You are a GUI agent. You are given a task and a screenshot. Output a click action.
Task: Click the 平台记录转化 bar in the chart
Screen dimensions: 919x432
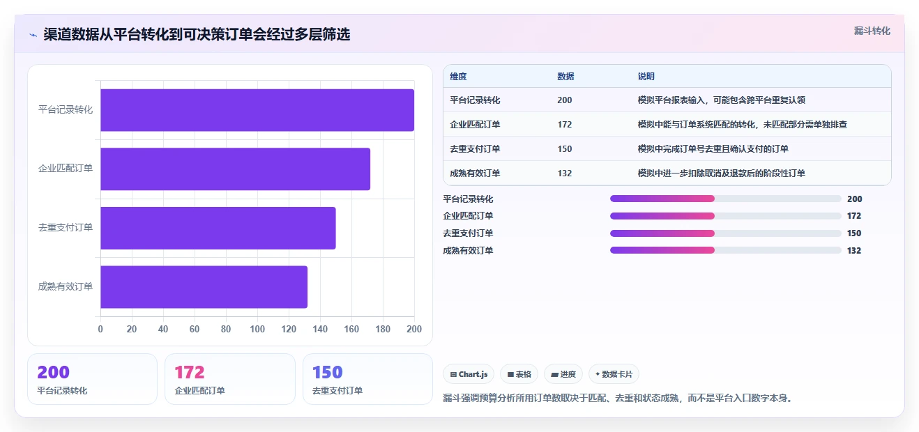click(257, 110)
